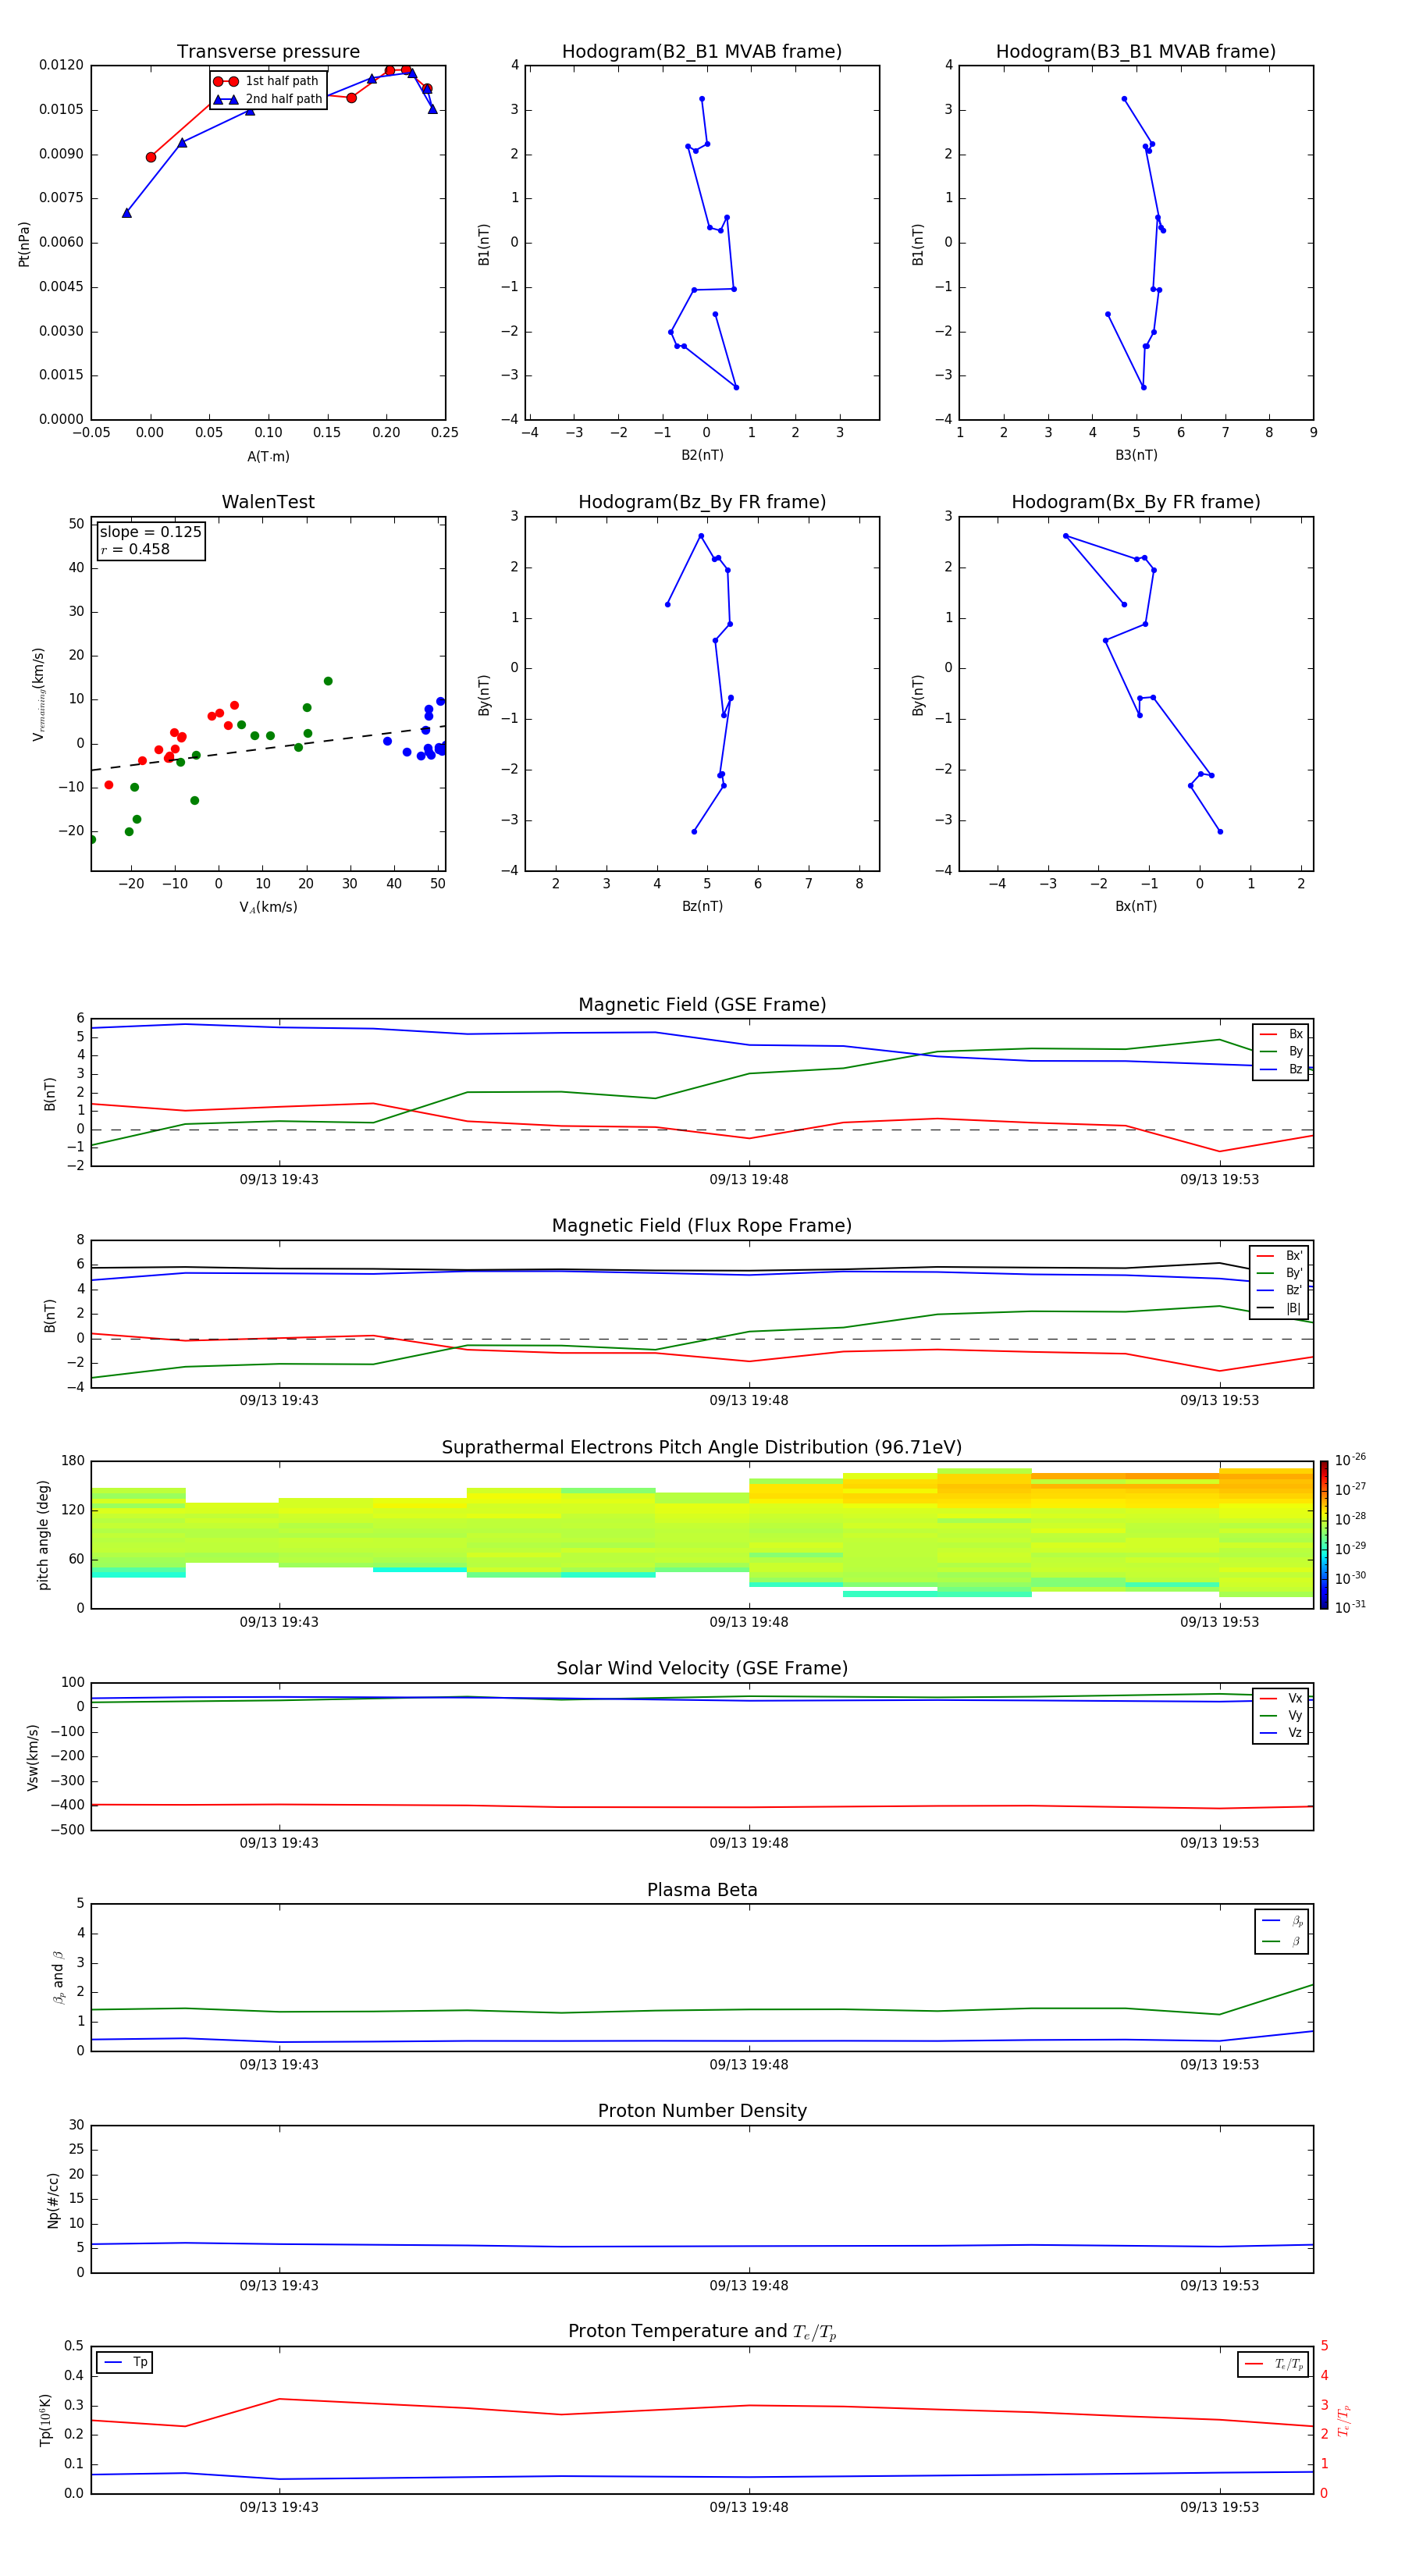
Task: Select |B| entry in Flux Rope legend
Action: (1279, 1308)
